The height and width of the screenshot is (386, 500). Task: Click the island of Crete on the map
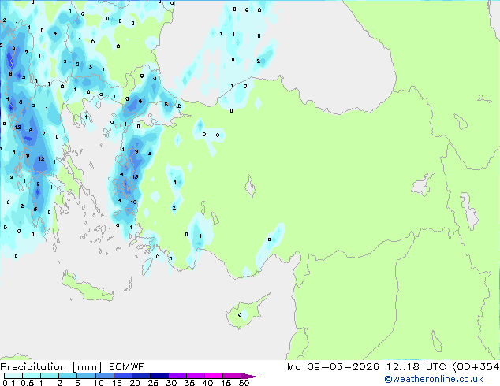pos(88,288)
